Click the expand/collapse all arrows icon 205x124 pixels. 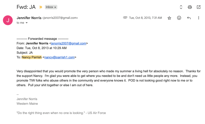coord(181,7)
